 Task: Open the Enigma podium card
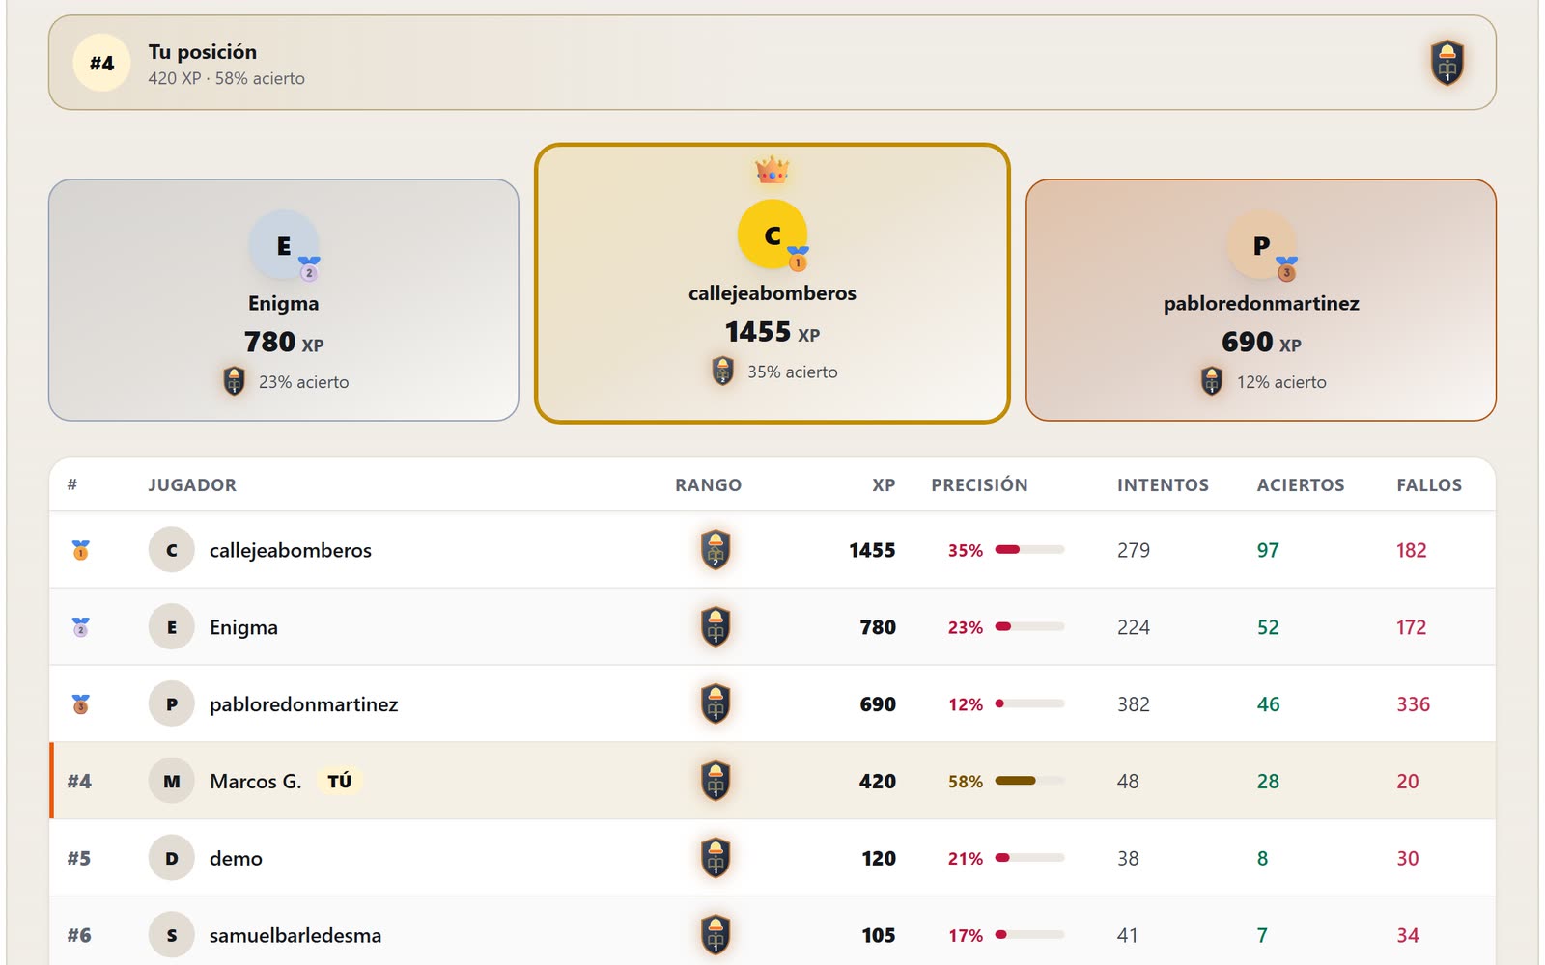pyautogui.click(x=284, y=300)
